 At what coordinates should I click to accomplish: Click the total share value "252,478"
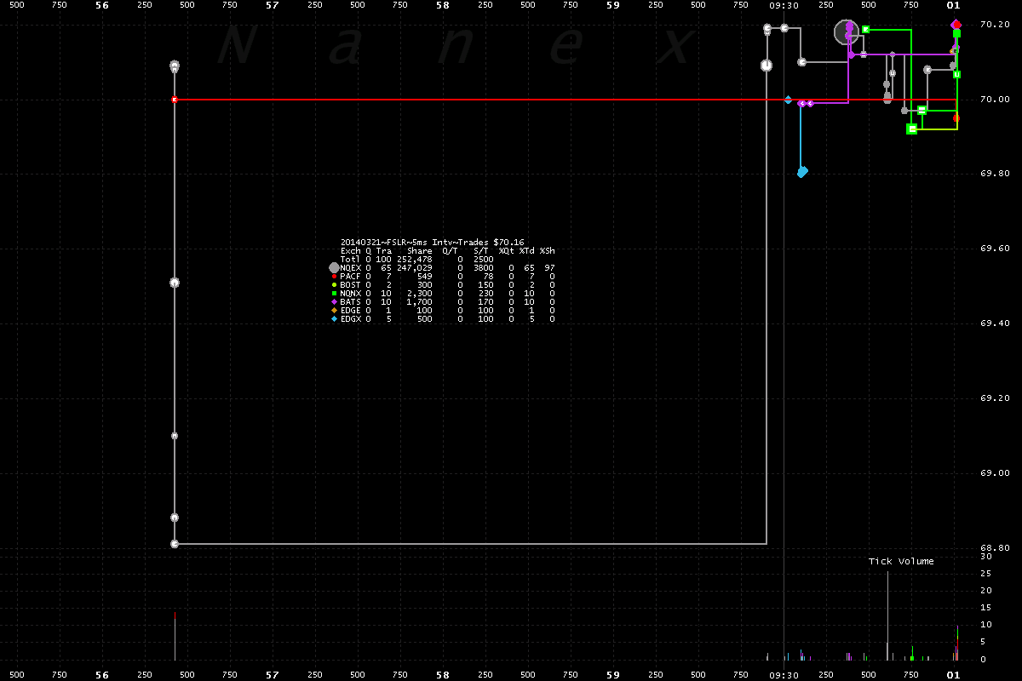click(x=415, y=260)
